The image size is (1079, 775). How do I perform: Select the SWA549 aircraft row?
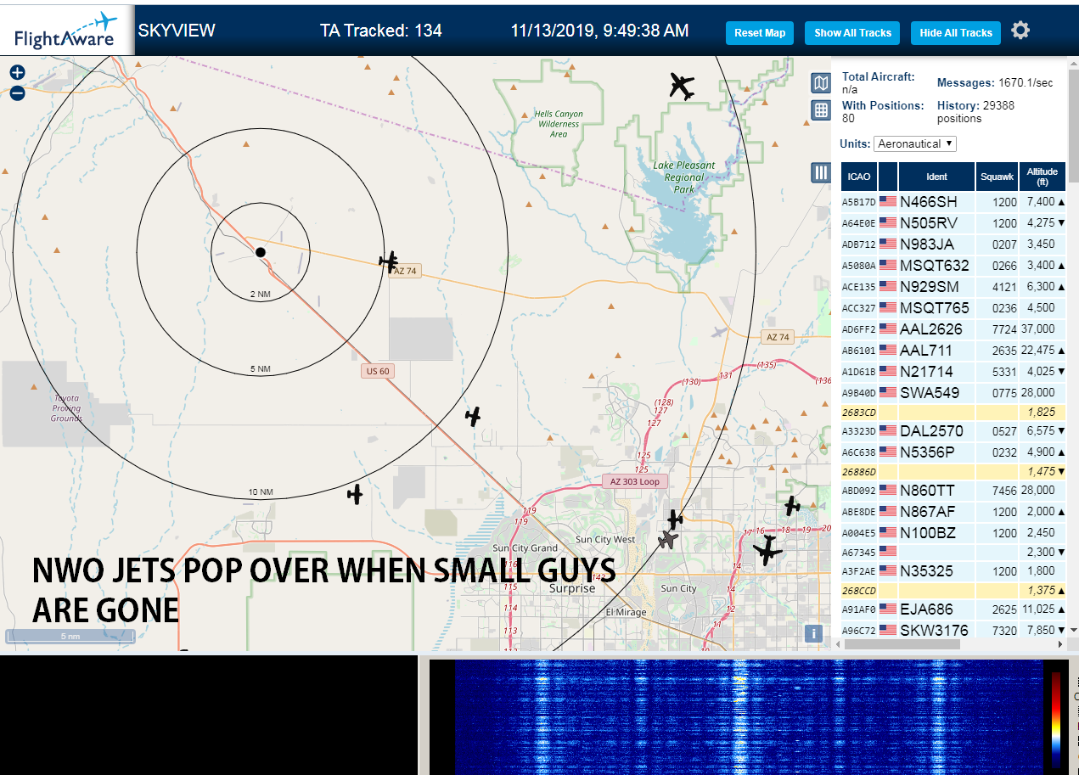(953, 393)
